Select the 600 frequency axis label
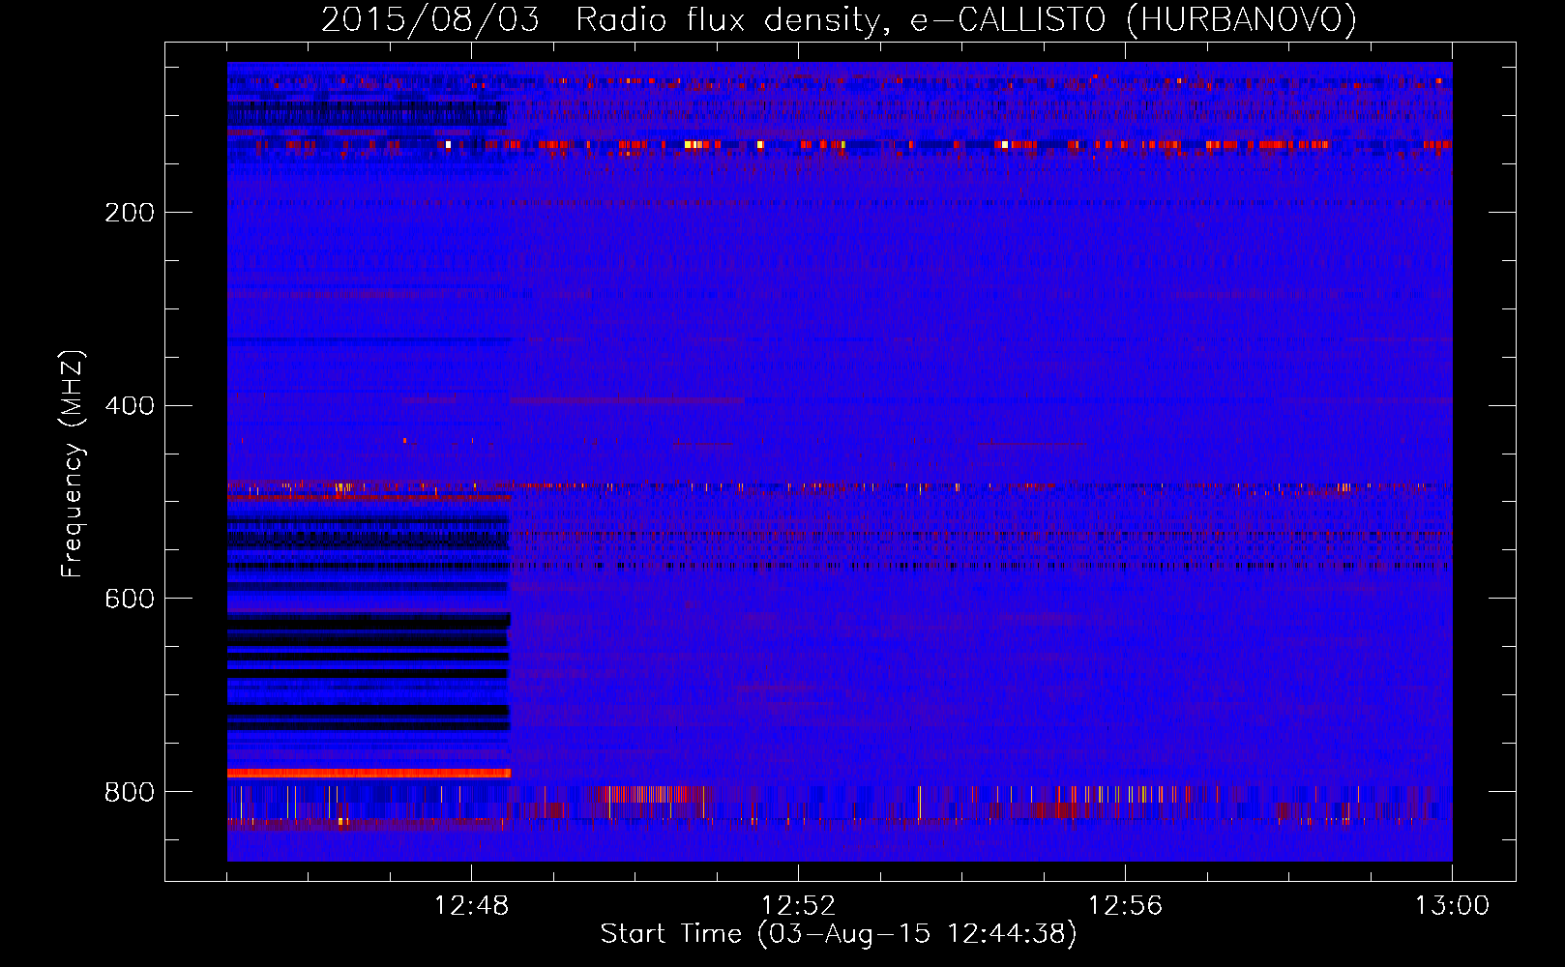The image size is (1565, 967). coord(130,600)
